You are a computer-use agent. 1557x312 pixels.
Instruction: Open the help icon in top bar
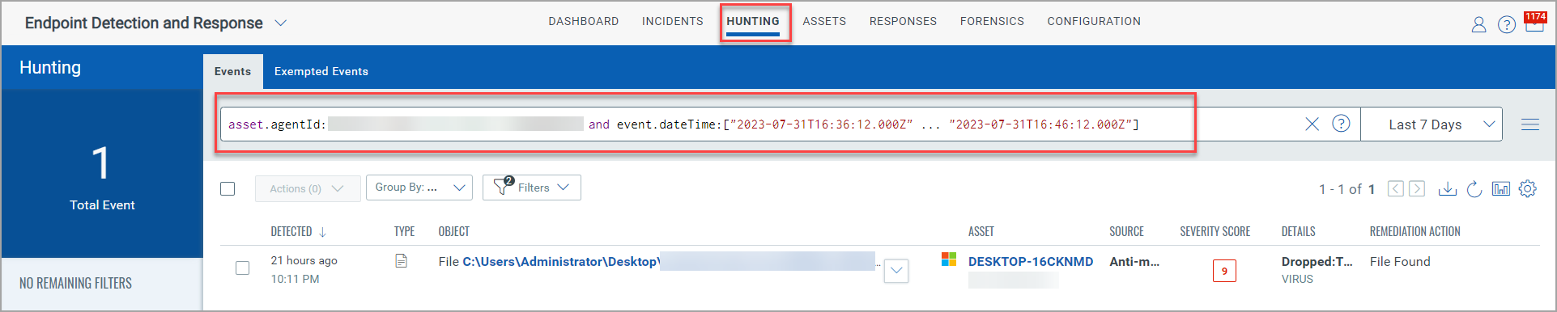(x=1507, y=24)
